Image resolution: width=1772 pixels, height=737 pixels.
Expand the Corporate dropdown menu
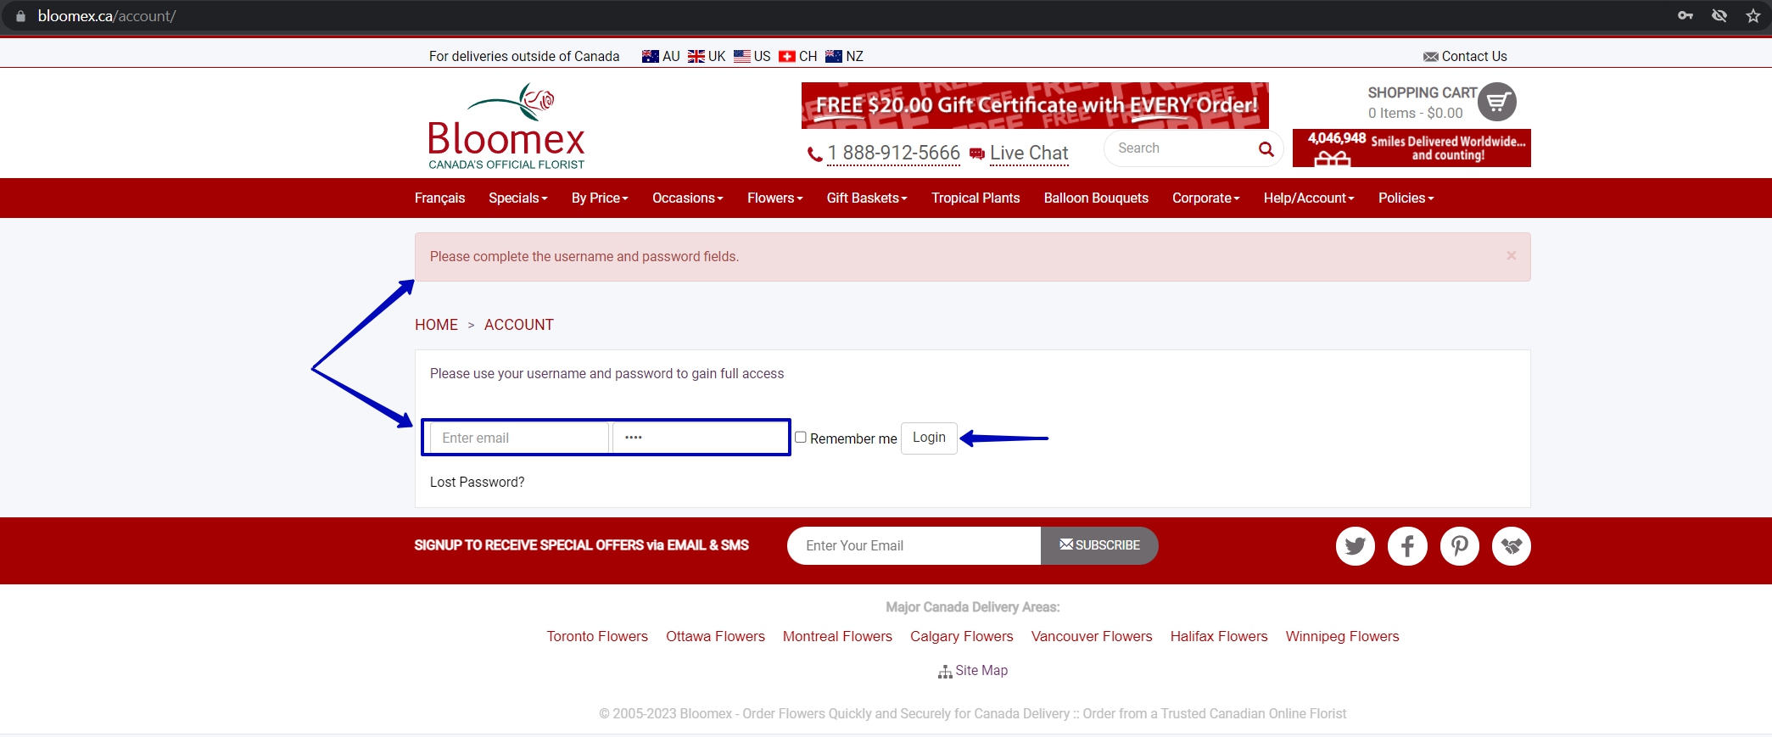coord(1206,198)
